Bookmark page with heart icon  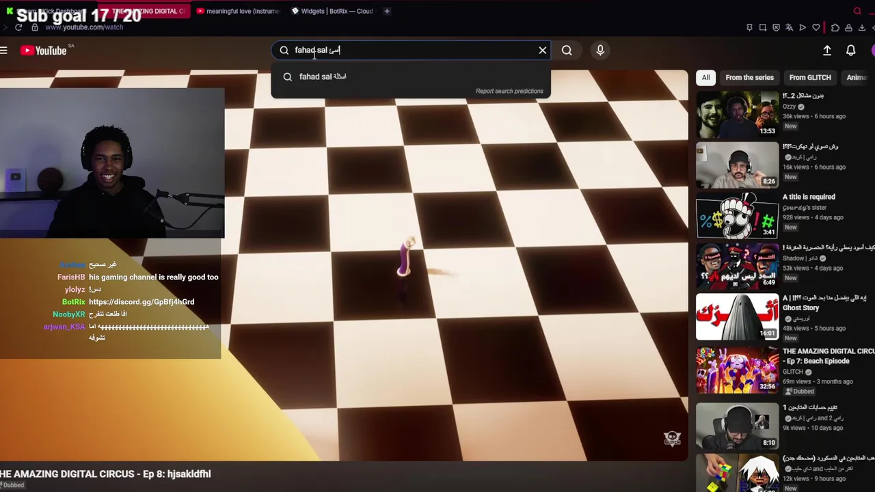816,27
